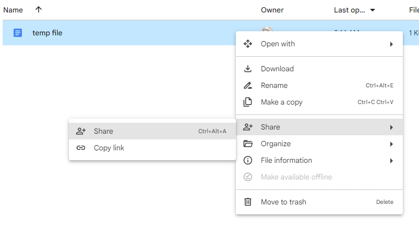The width and height of the screenshot is (419, 244).
Task: Click the File information info icon
Action: (x=248, y=161)
